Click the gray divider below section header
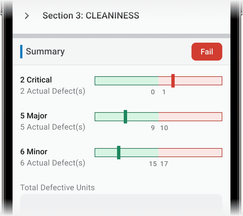Screen dimensions: 243x216 121,36
